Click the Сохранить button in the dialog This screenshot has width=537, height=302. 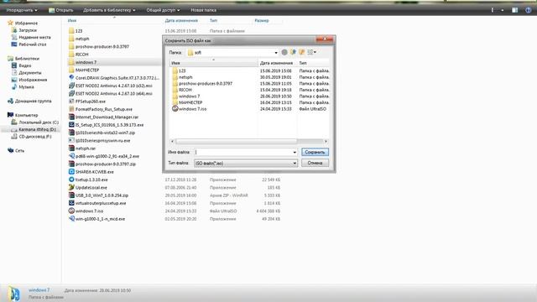pyautogui.click(x=315, y=152)
